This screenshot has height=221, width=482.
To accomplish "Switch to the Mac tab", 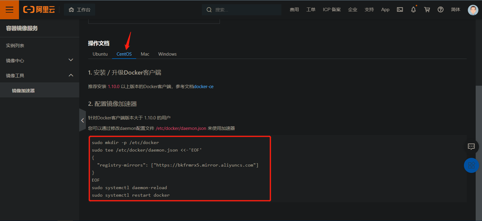I will point(145,54).
